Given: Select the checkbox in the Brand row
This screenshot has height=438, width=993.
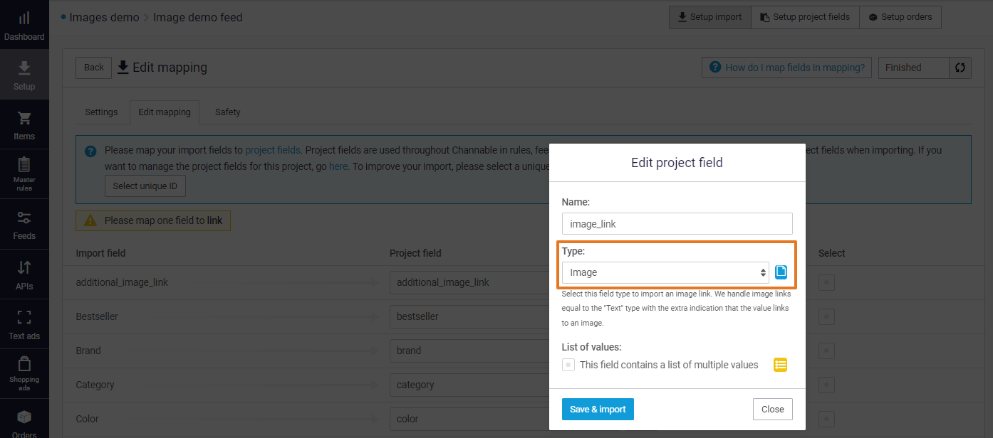Looking at the screenshot, I should point(826,351).
